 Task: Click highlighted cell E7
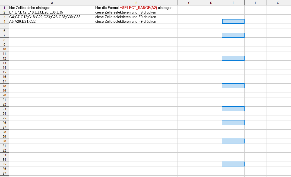[x=233, y=35]
